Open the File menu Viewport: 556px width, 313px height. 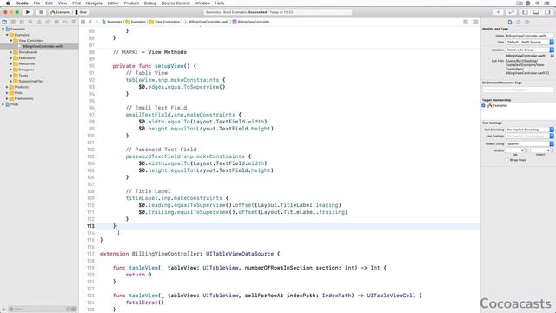36,3
